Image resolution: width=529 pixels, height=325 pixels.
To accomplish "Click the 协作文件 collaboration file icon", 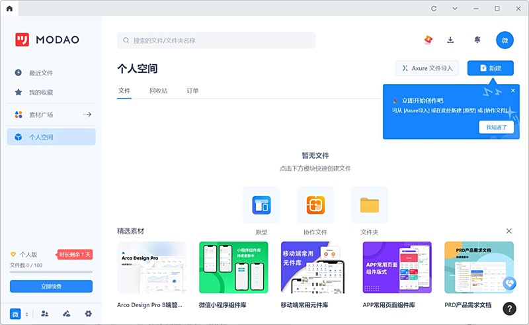I will 315,205.
